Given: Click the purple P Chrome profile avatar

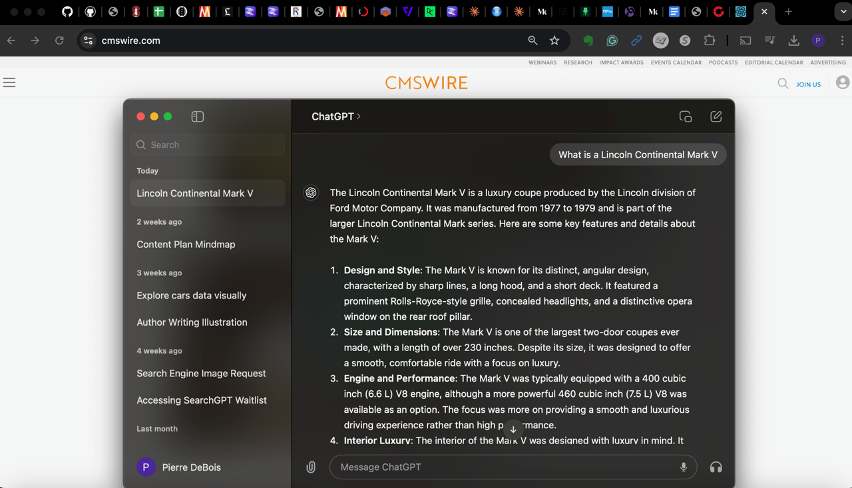Looking at the screenshot, I should [818, 41].
